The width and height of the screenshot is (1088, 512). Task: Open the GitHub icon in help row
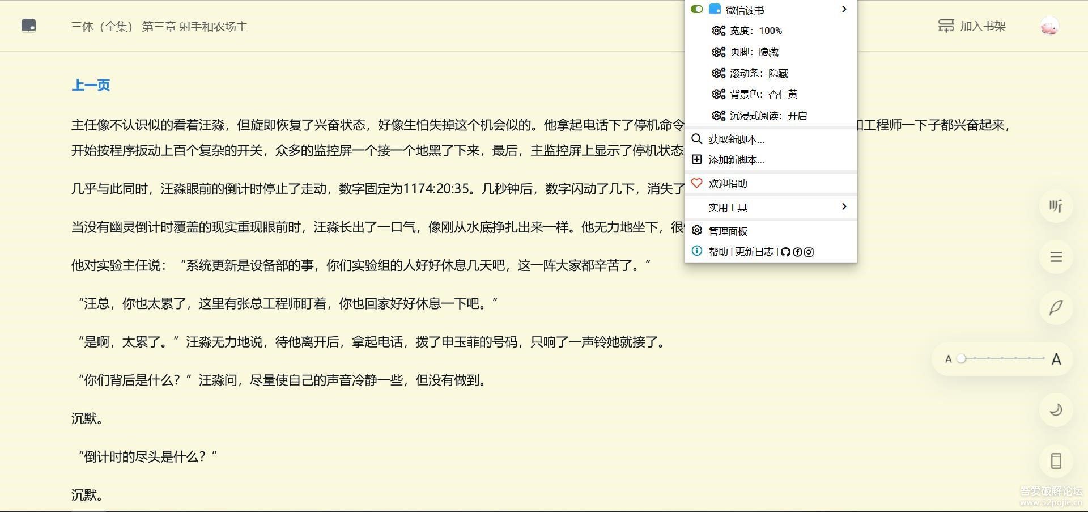point(785,252)
